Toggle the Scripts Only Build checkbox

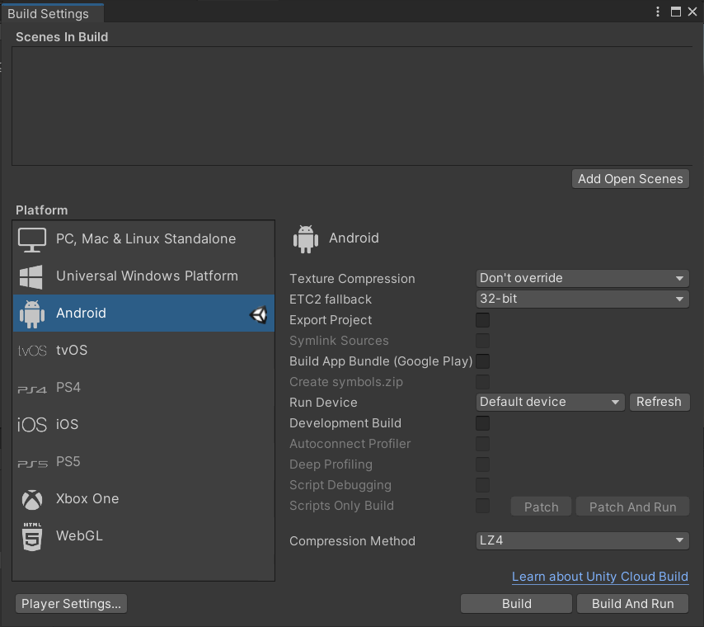point(482,506)
